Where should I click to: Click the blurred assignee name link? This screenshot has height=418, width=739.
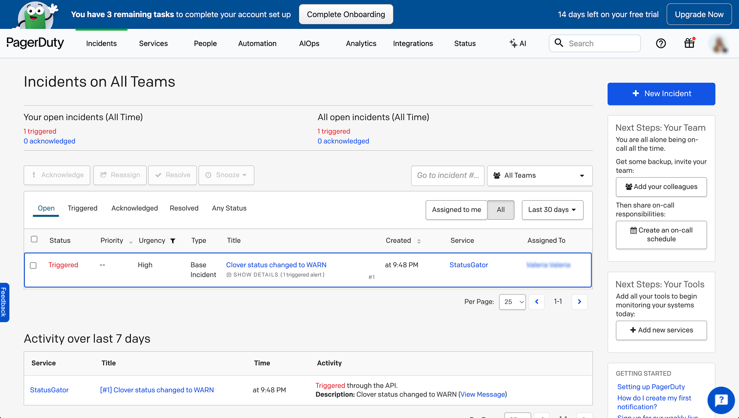pos(548,265)
